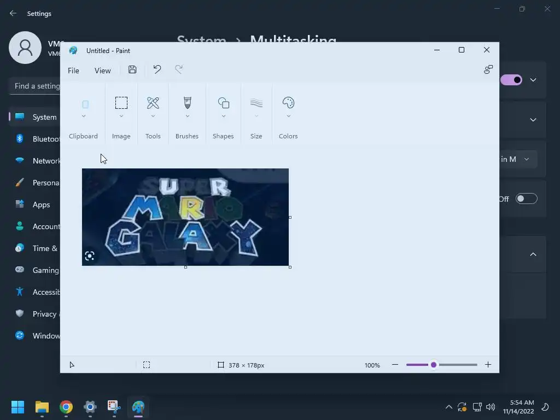Open the View menu in Paint
The height and width of the screenshot is (420, 560).
pos(102,71)
